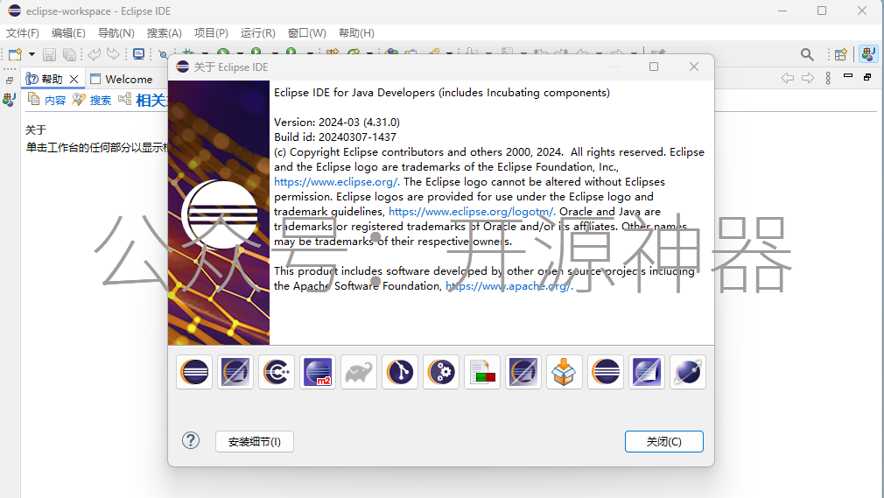Open the 运行(R) menu

(x=257, y=32)
